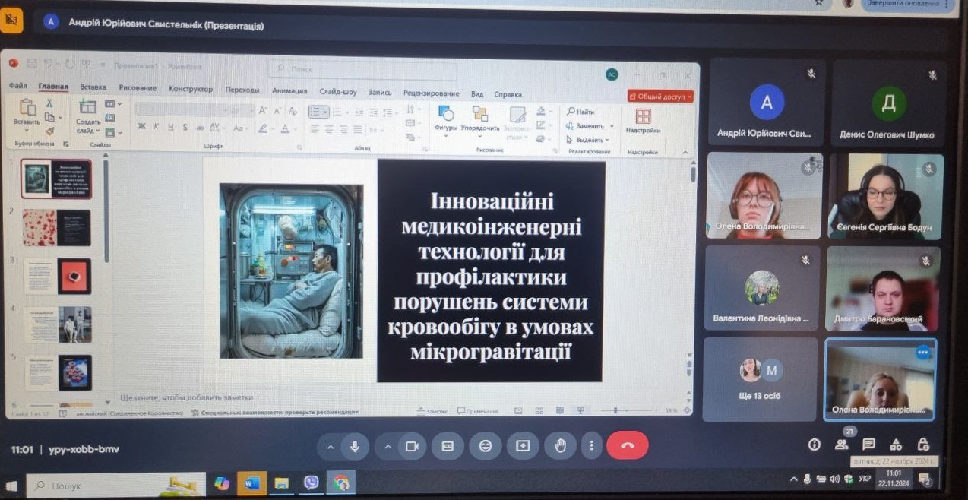Leave the call with red hang-up button
968x500 pixels.
click(x=627, y=446)
